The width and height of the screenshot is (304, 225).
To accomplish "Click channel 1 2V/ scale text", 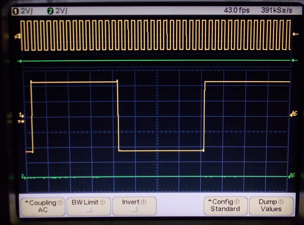I will [27, 11].
